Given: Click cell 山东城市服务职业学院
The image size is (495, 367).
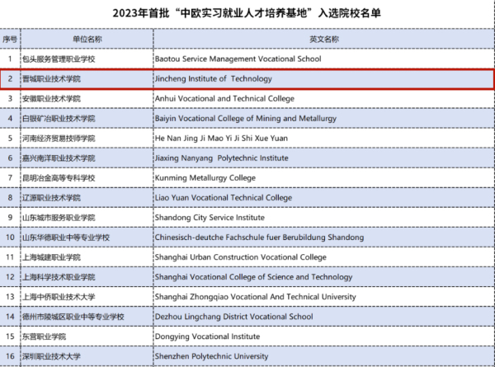Looking at the screenshot, I should (x=87, y=218).
